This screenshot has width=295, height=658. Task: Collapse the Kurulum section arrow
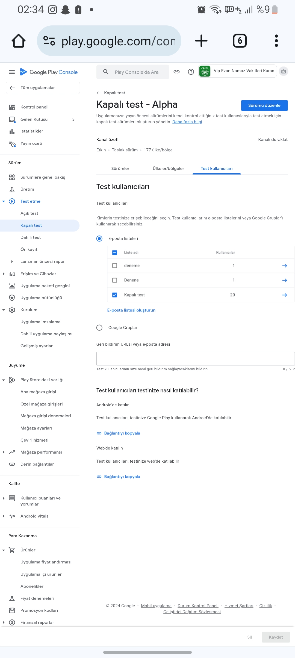pos(4,310)
